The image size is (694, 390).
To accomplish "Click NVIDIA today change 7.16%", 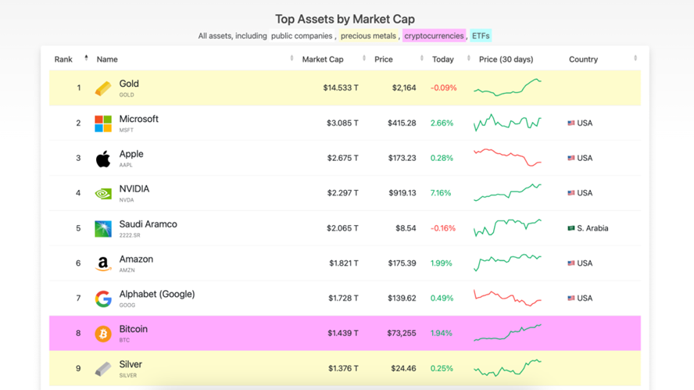I will [x=440, y=193].
